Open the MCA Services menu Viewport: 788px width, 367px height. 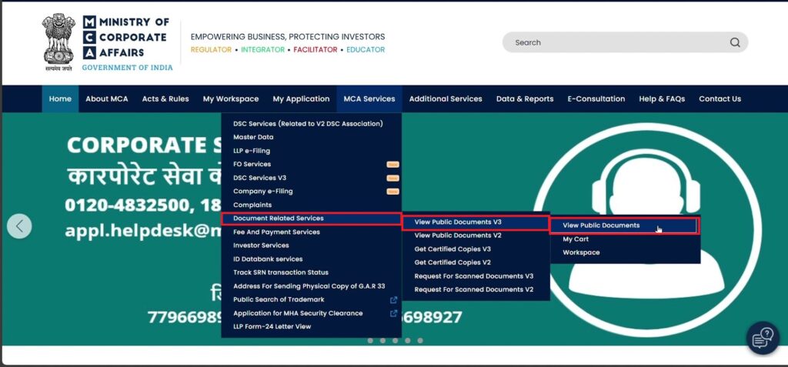coord(369,99)
